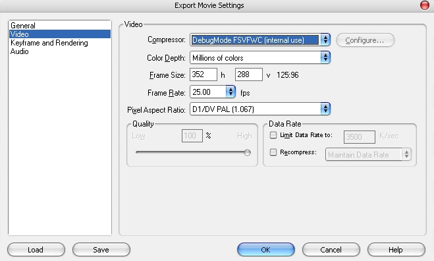Open the Maintain Data Rate dropdown
The height and width of the screenshot is (261, 434).
368,154
